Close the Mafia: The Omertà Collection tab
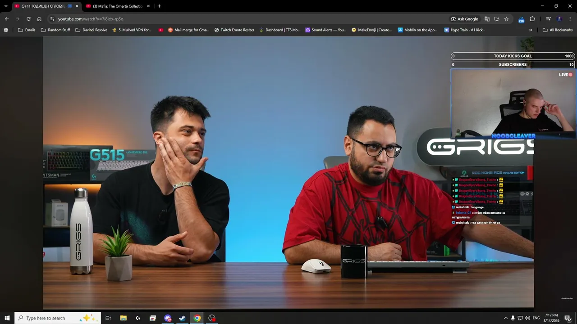This screenshot has width=577, height=324. (x=148, y=6)
